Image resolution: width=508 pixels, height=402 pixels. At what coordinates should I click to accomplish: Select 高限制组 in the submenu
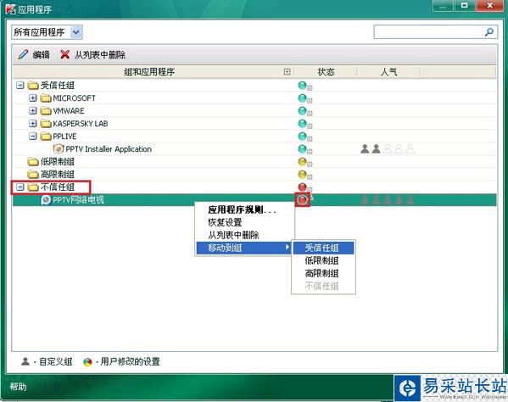[x=323, y=273]
